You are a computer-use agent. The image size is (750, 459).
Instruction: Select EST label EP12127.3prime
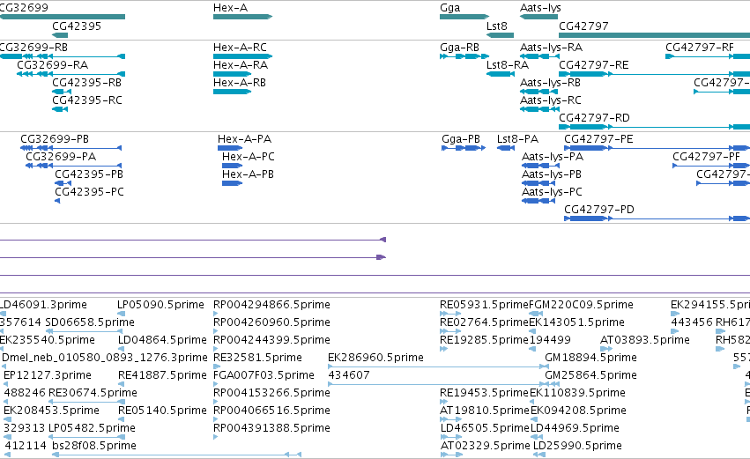coord(48,376)
